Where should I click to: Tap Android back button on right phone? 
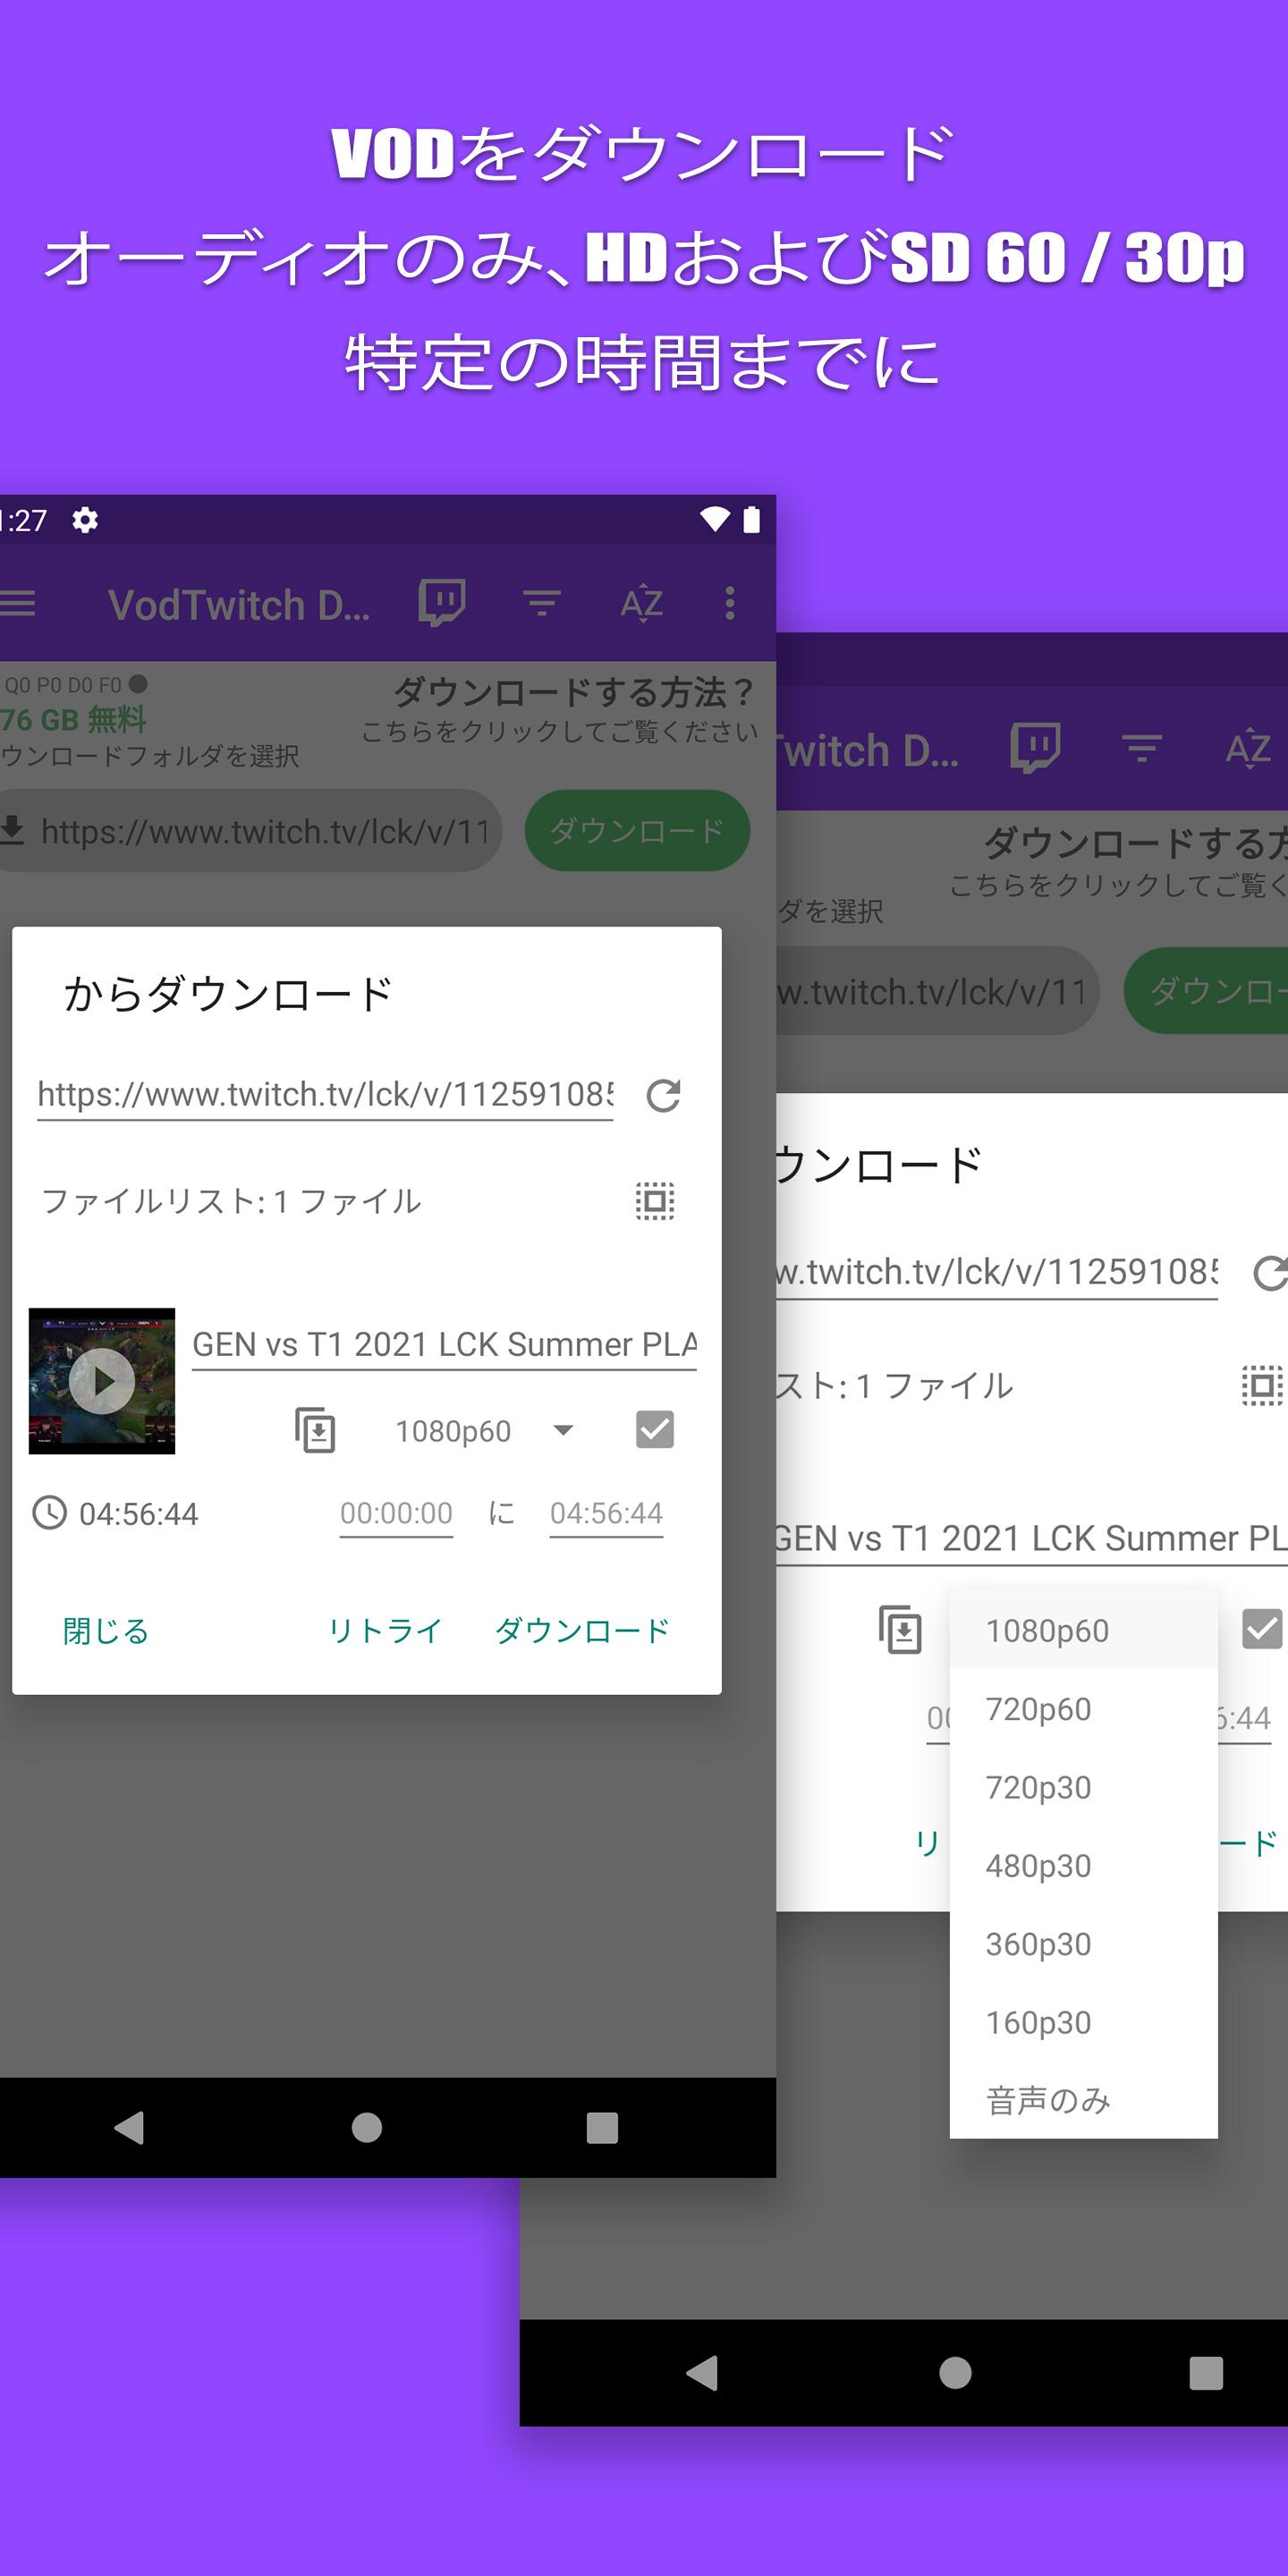point(702,2372)
